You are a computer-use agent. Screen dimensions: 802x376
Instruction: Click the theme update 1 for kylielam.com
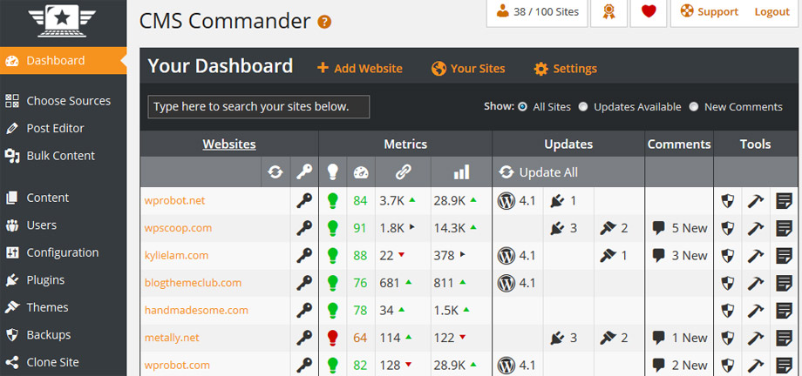pos(614,255)
